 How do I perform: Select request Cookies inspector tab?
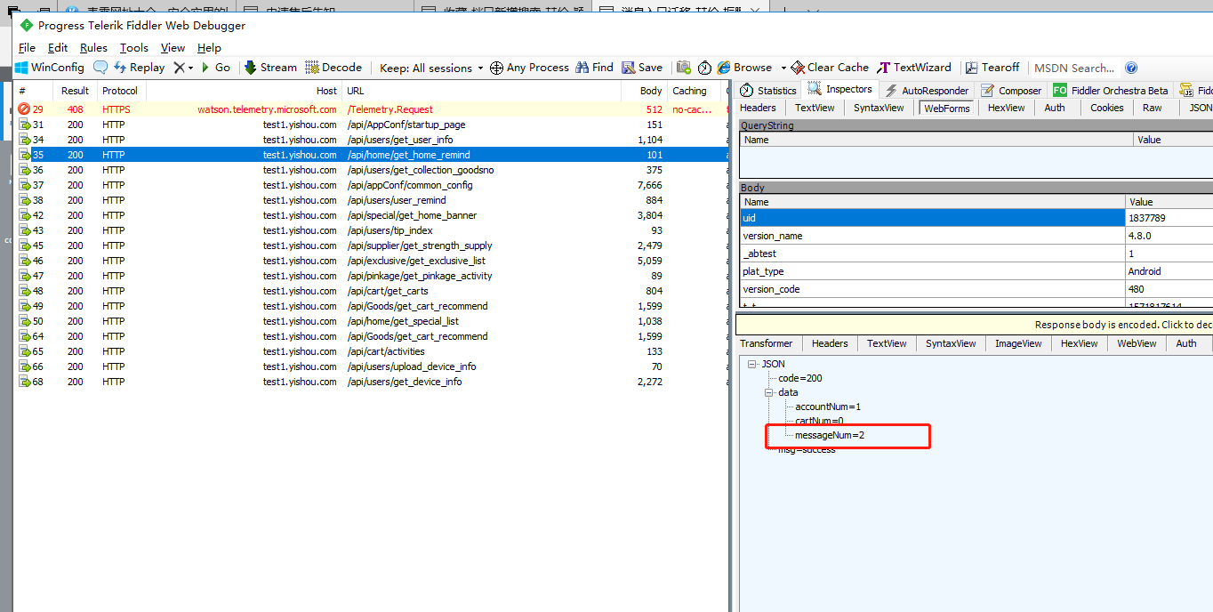click(1107, 108)
